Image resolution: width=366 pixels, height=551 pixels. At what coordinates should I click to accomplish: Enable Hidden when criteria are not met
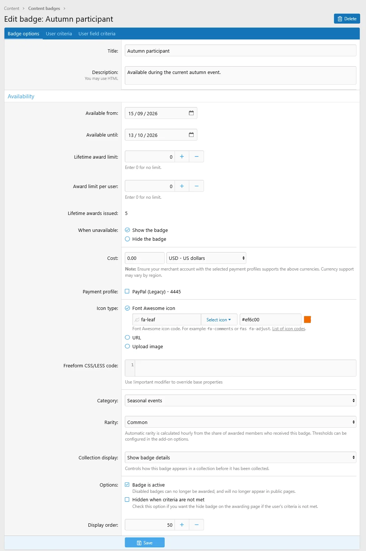click(x=127, y=499)
